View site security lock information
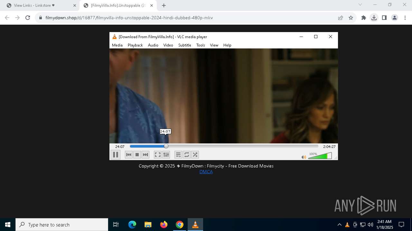The image size is (412, 231). click(x=41, y=18)
